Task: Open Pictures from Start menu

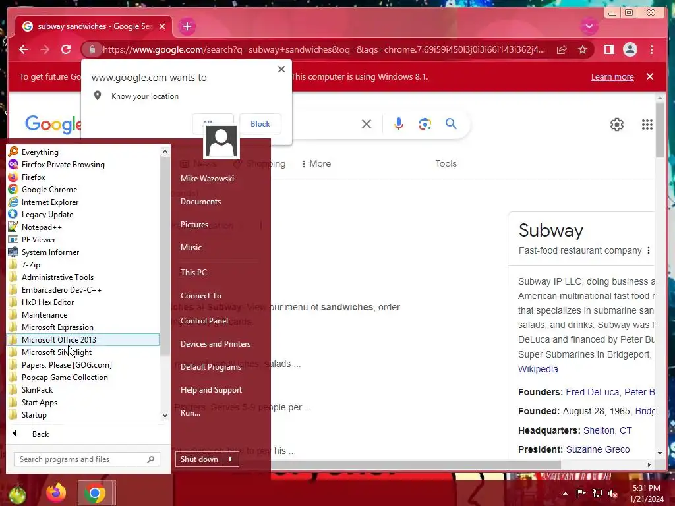Action: click(194, 225)
